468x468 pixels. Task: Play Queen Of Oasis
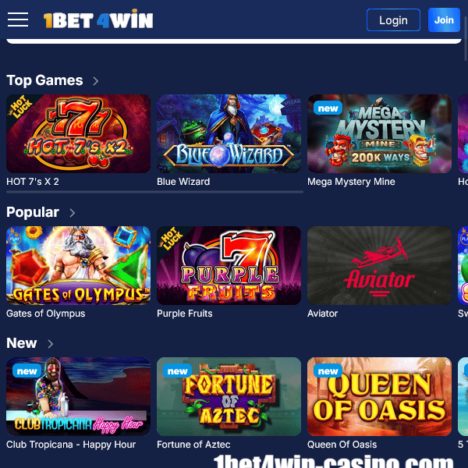pos(379,396)
